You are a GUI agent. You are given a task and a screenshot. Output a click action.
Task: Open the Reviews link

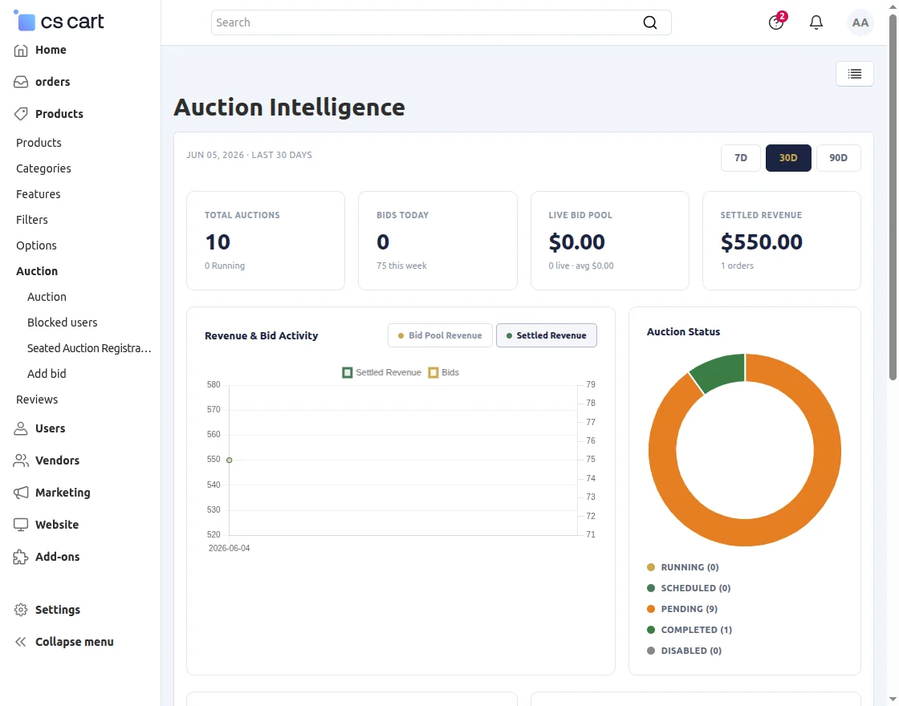tap(37, 400)
